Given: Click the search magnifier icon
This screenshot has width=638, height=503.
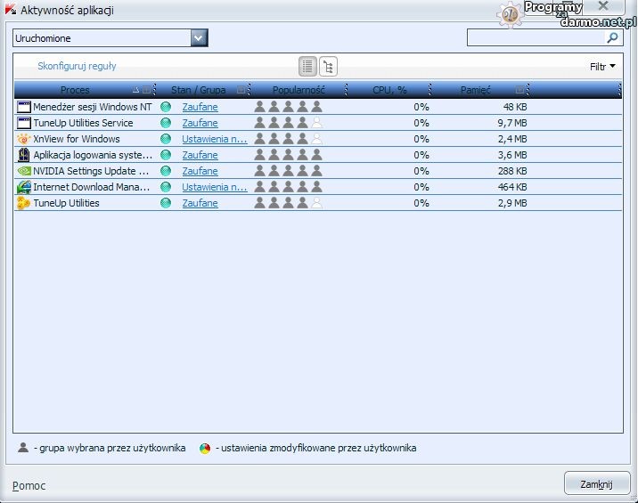Looking at the screenshot, I should [x=612, y=37].
